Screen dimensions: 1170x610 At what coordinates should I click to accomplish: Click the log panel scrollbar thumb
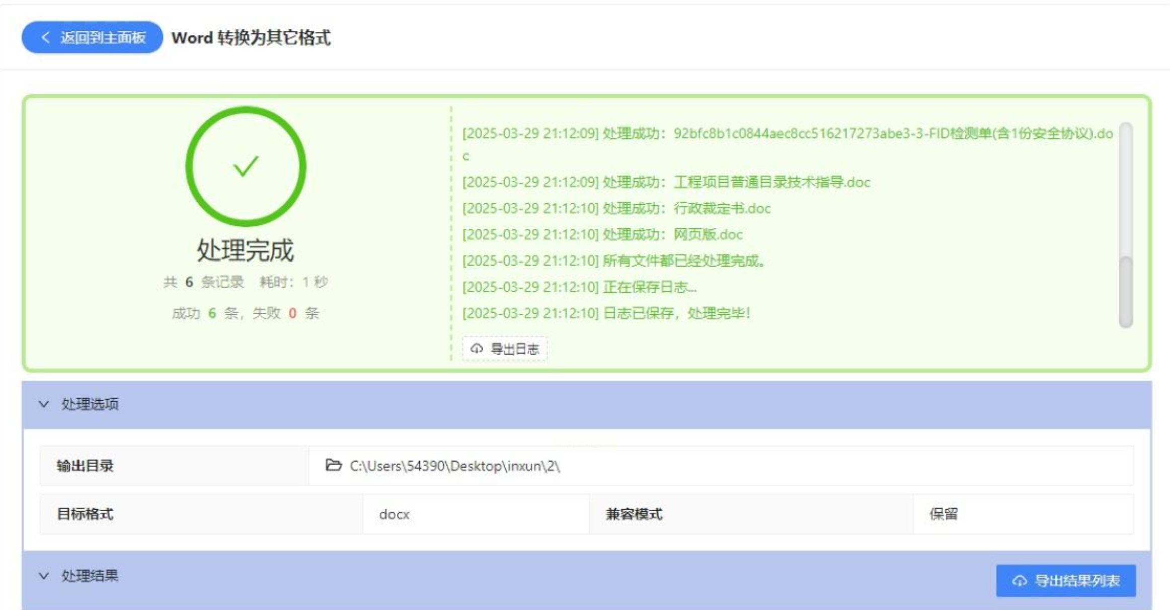[1125, 292]
